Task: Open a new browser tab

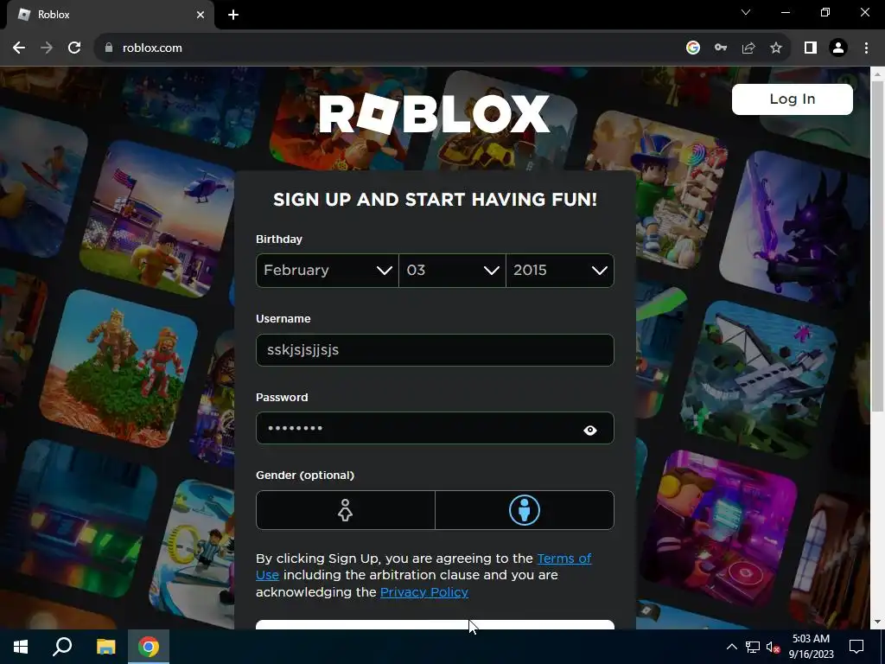Action: coord(233,15)
